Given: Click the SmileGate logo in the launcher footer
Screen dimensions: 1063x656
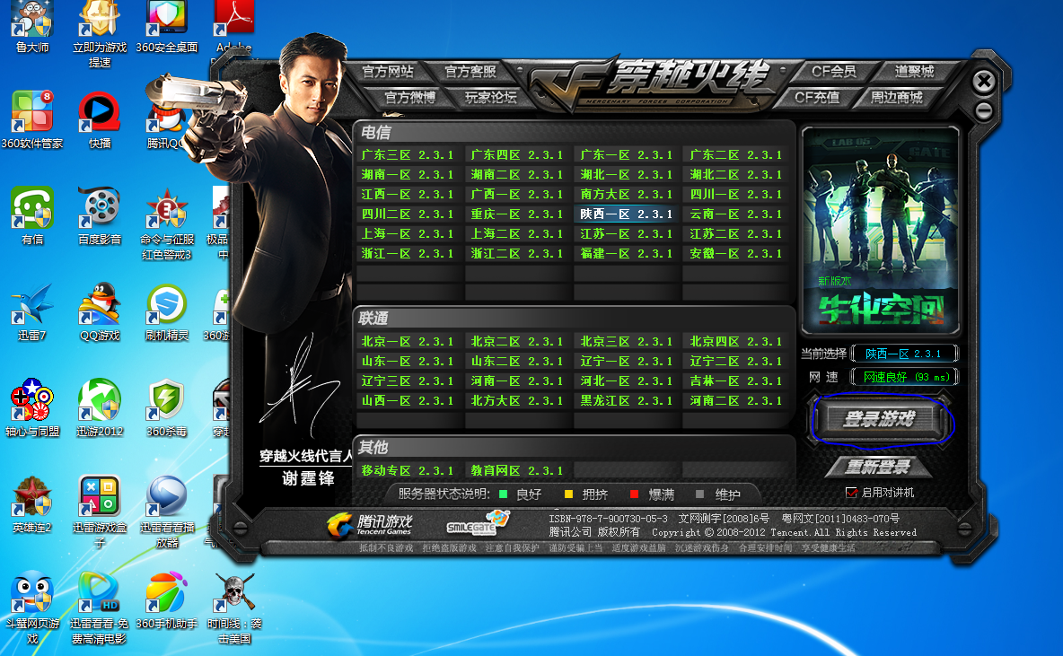Looking at the screenshot, I should coord(477,524).
